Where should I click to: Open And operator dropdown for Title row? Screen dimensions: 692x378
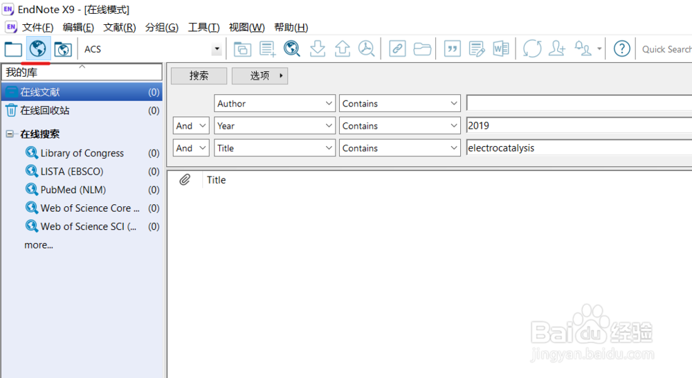(191, 148)
